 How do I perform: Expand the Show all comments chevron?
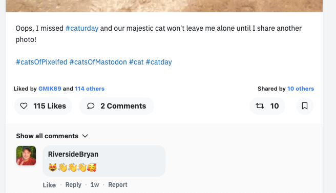[x=85, y=136]
